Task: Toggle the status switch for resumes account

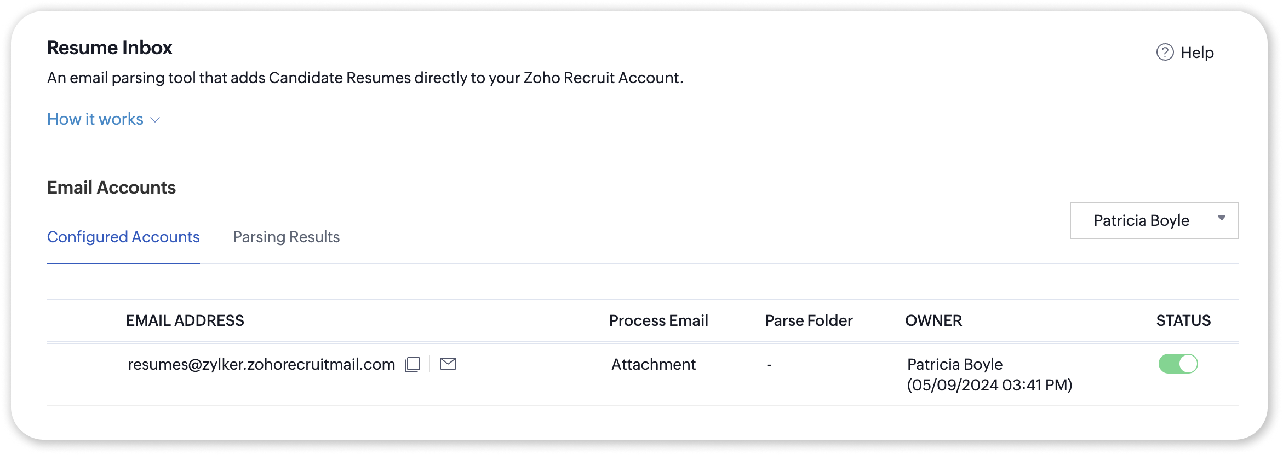Action: tap(1178, 364)
